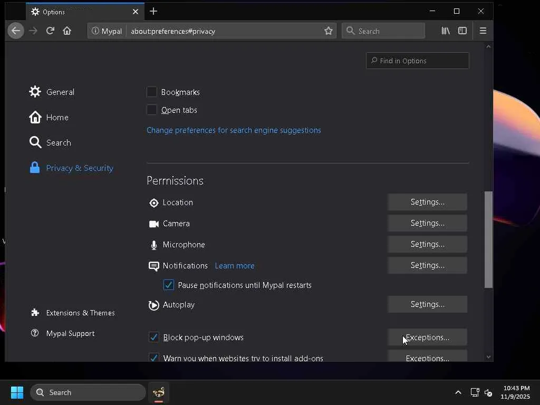Open a new tab with plus button
This screenshot has height=405, width=540.
click(x=153, y=12)
